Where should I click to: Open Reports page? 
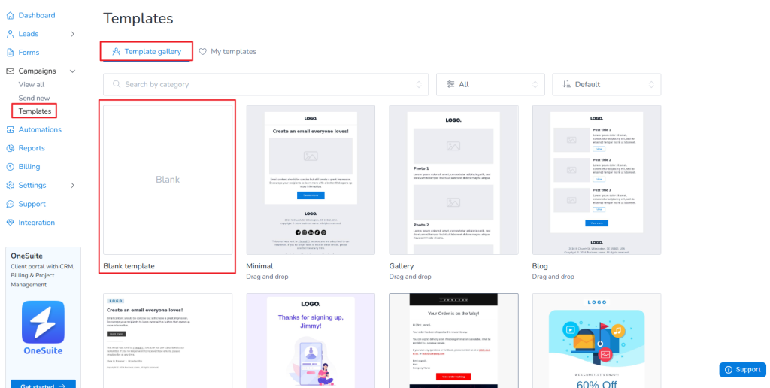pos(32,148)
